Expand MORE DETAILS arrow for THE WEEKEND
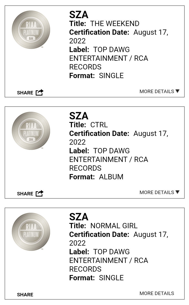This screenshot has width=189, height=305. click(x=177, y=91)
